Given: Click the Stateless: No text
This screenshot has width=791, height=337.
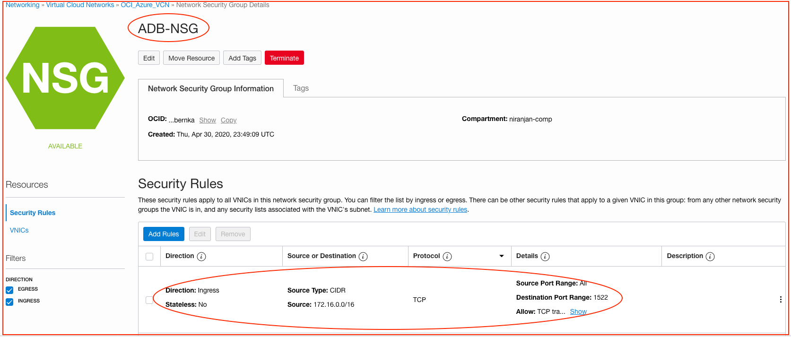Looking at the screenshot, I should (186, 304).
